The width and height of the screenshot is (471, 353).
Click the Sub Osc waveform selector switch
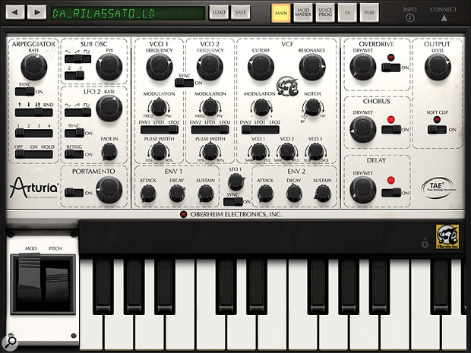pos(77,59)
